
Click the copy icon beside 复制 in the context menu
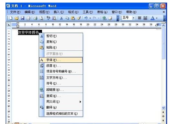tap(42, 42)
